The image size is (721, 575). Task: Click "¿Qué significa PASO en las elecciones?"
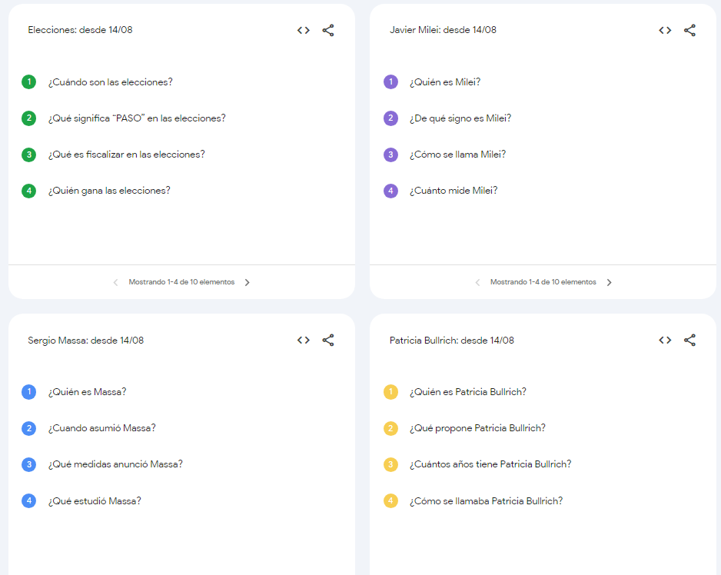coord(137,118)
